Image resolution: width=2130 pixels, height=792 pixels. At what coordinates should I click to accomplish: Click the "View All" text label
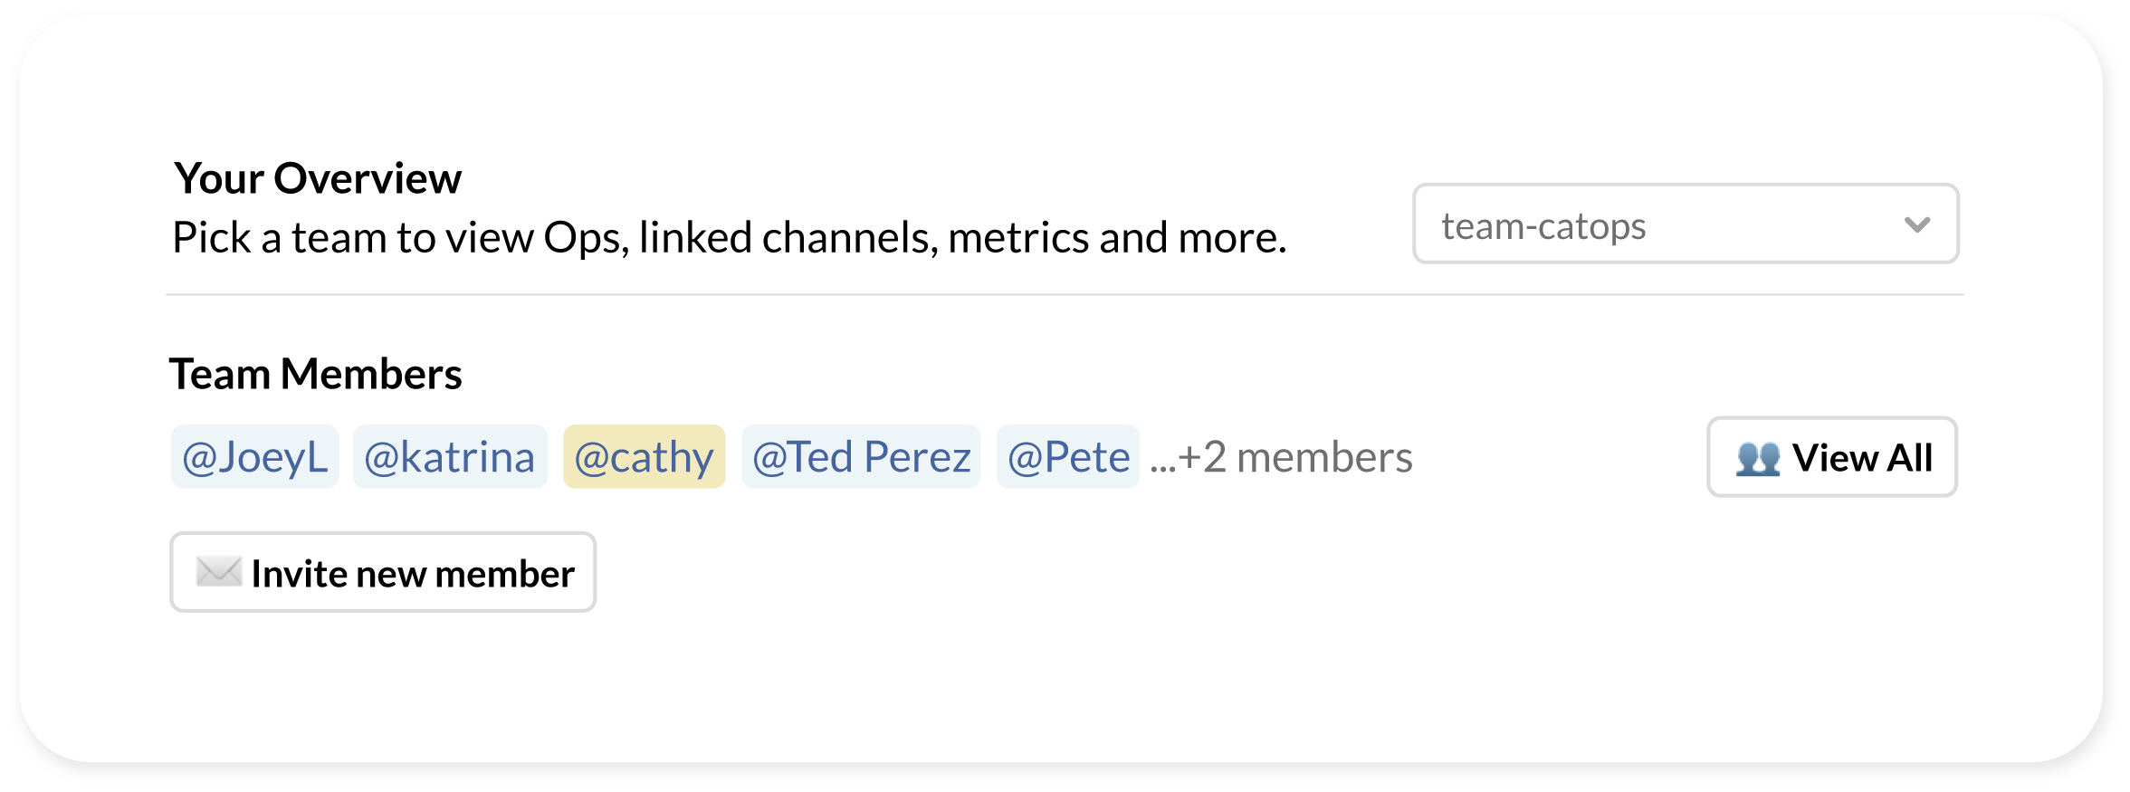1863,458
